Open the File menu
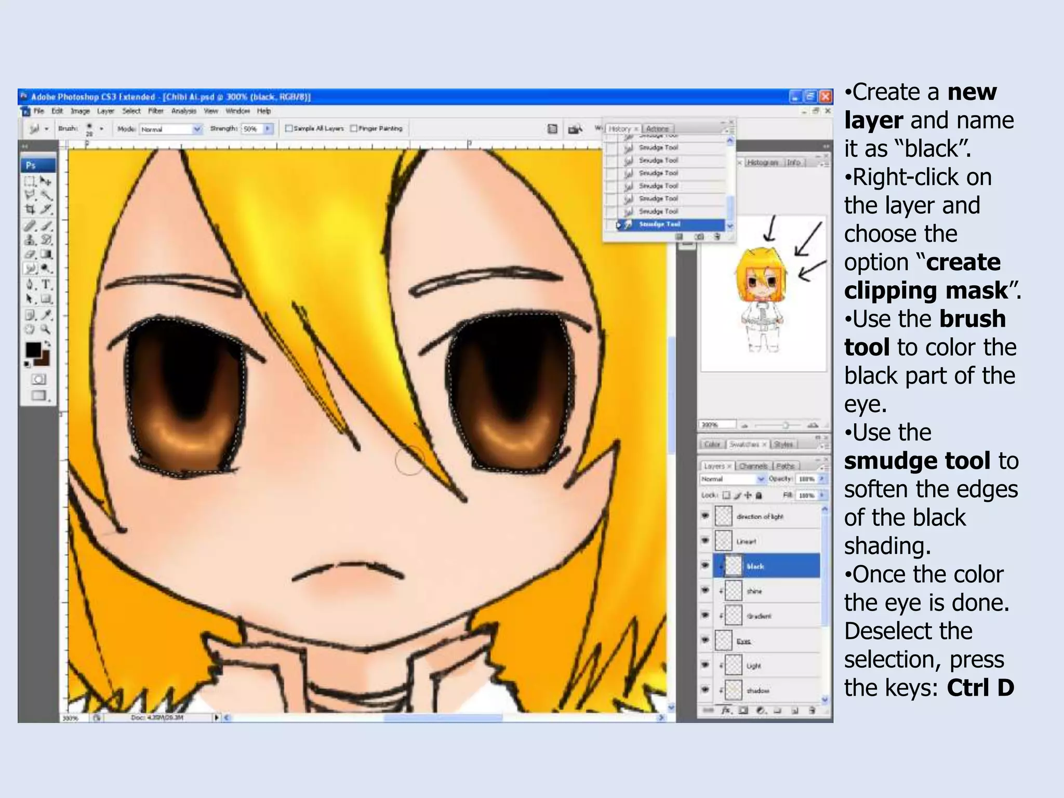The width and height of the screenshot is (1064, 798). point(39,111)
